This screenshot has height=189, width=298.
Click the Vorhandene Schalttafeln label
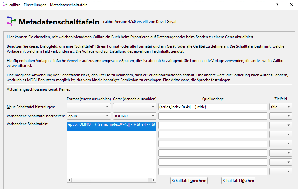coord(28,124)
